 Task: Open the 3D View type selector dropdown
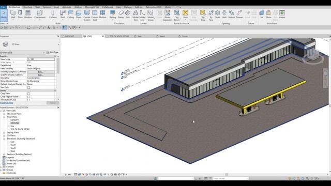click(x=58, y=44)
